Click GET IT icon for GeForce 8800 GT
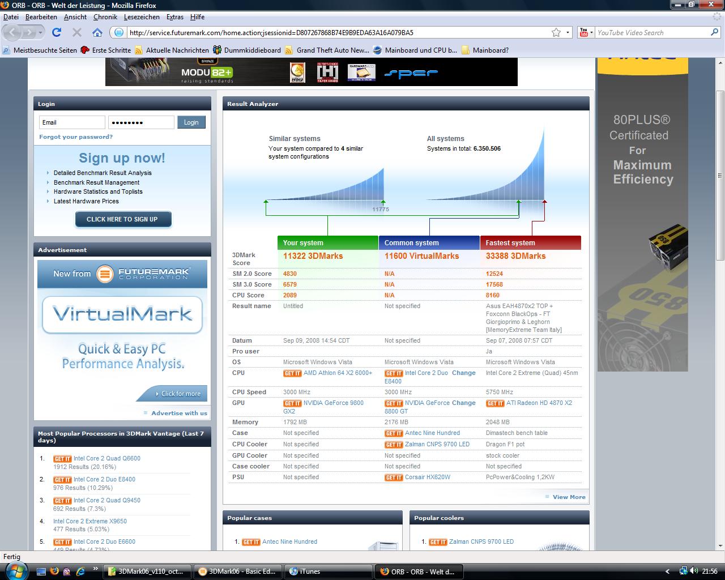The width and height of the screenshot is (725, 580). [x=394, y=403]
